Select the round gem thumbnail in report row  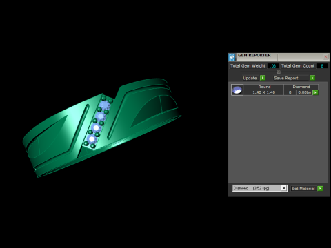pyautogui.click(x=237, y=90)
